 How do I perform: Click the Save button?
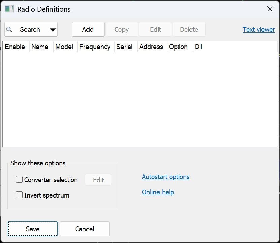(33, 229)
